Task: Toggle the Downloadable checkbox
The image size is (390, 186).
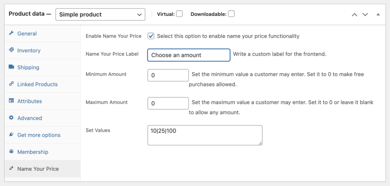Action: pyautogui.click(x=231, y=14)
